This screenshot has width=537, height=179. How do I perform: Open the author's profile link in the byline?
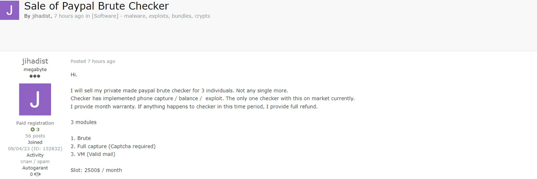[41, 16]
